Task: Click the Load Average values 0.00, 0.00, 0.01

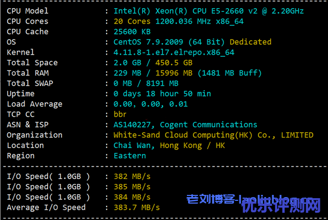Action: tap(150, 104)
